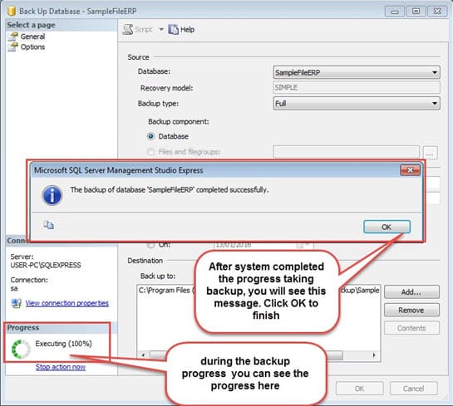Click the Remove destination button
The width and height of the screenshot is (453, 406).
pyautogui.click(x=411, y=311)
